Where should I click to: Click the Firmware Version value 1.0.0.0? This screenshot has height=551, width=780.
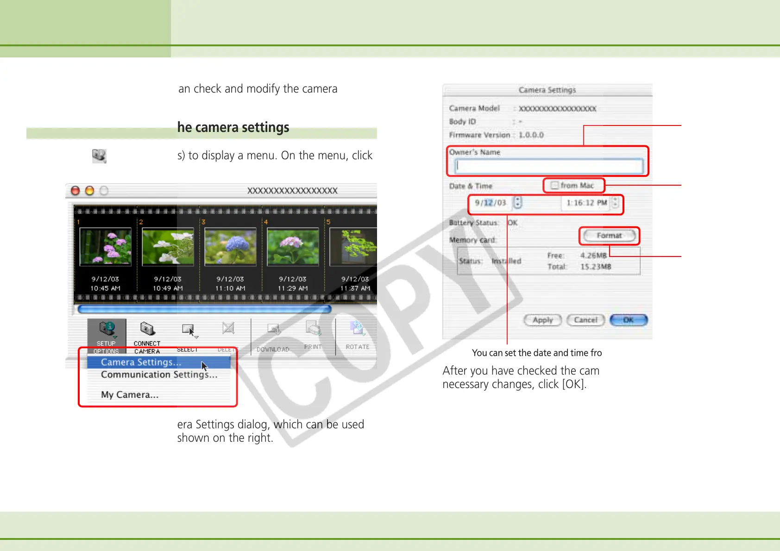[x=531, y=135]
